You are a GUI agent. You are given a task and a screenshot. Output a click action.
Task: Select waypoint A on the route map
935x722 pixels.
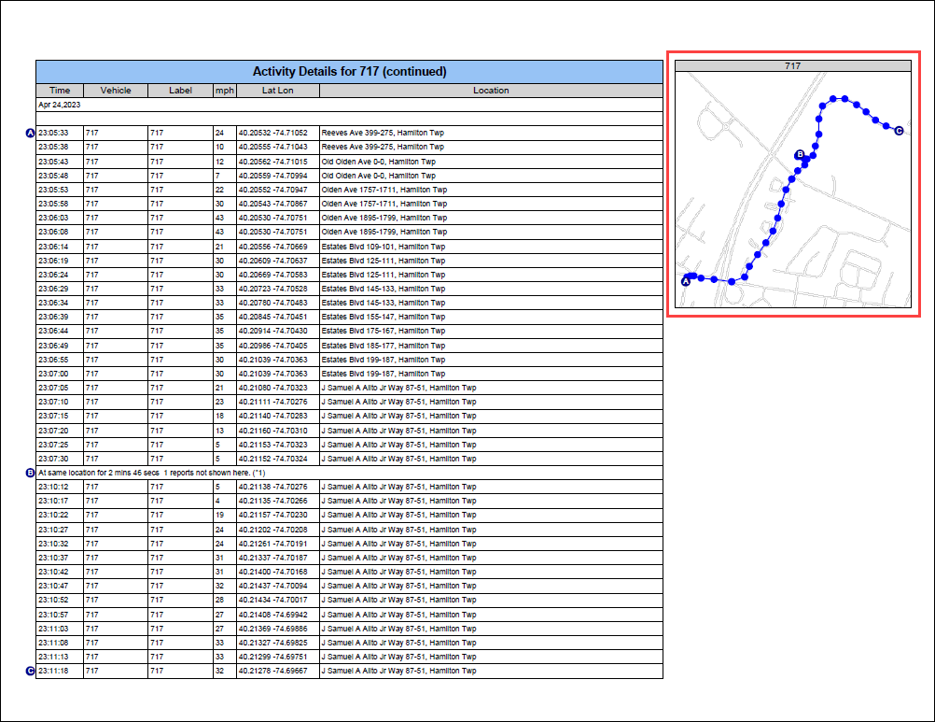(686, 282)
